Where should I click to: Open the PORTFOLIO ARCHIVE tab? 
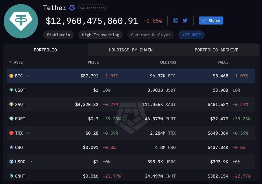click(x=216, y=50)
